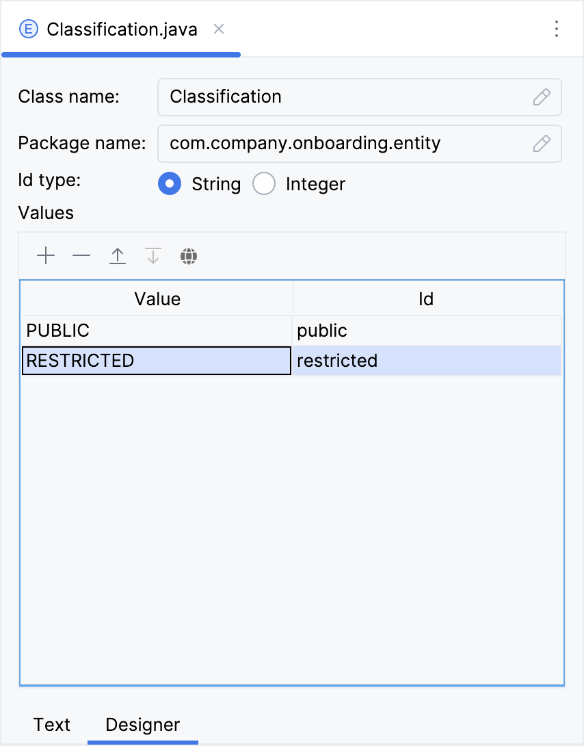Switch to the Designer tab
This screenshot has width=584, height=746.
coord(142,724)
